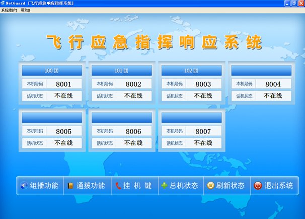Click the red phone hang-up icon
305x219 pixels.
point(118,186)
